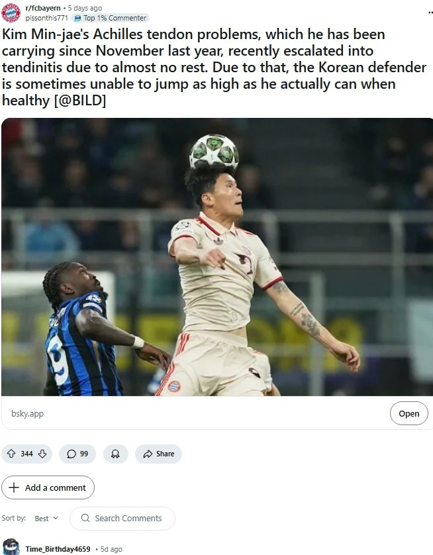This screenshot has height=555, width=433.
Task: Expand the Sort by Best dropdown
Action: coord(46,518)
